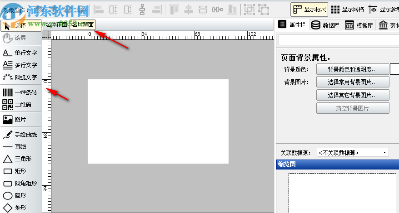Click 选择常用背景图片 button

[353, 82]
